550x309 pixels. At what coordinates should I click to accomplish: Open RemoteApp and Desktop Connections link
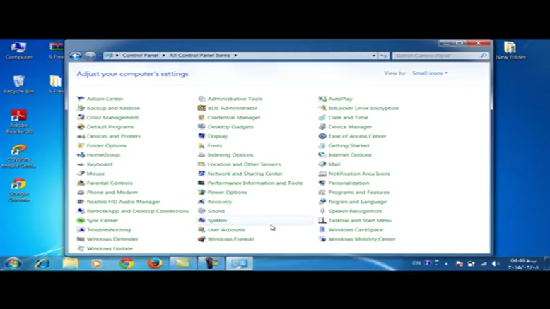point(138,211)
